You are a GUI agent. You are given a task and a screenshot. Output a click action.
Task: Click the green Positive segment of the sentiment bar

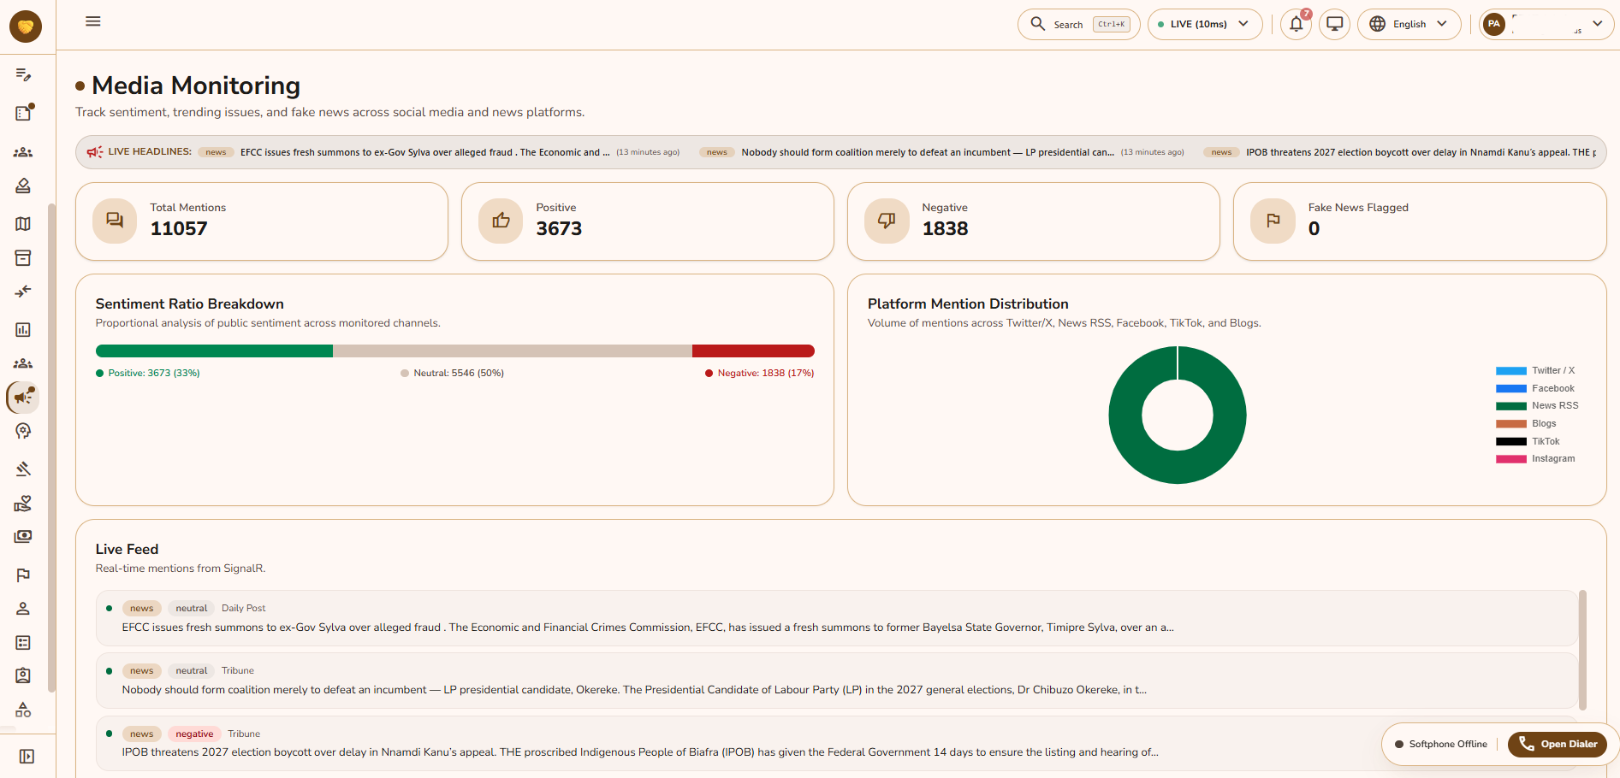pos(214,351)
